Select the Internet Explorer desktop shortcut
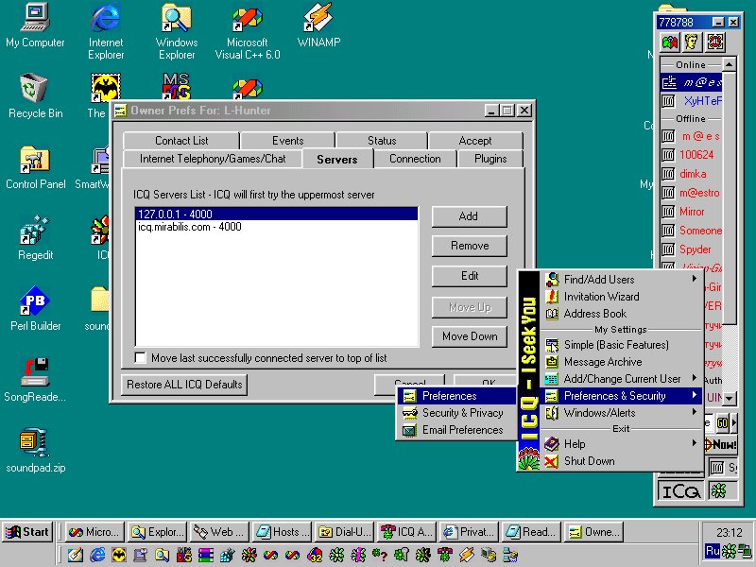The image size is (756, 567). 106,30
